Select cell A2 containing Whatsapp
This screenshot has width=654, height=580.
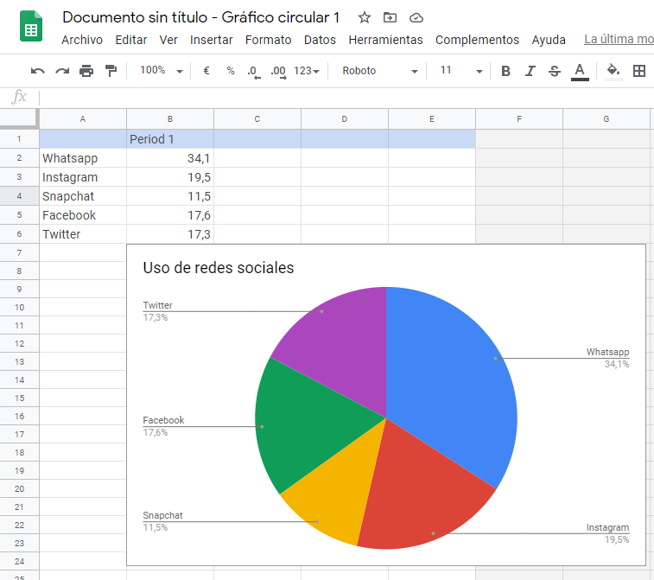coord(83,158)
